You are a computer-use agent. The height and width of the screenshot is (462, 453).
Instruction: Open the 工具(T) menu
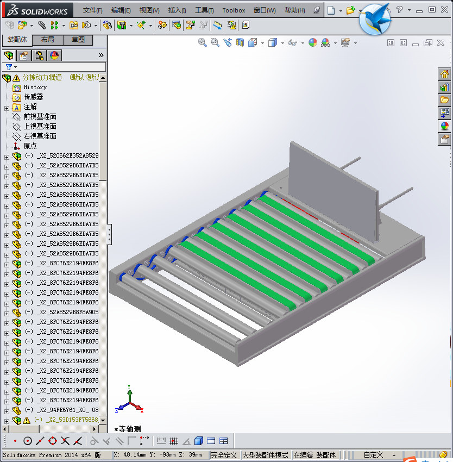204,10
